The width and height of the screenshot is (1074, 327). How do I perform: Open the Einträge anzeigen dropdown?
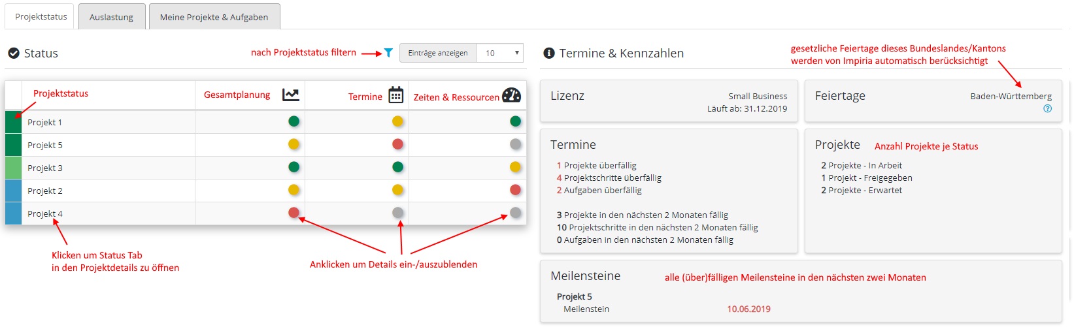500,54
